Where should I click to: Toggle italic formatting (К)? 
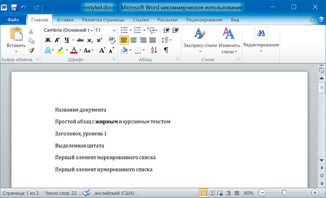pyautogui.click(x=57, y=40)
